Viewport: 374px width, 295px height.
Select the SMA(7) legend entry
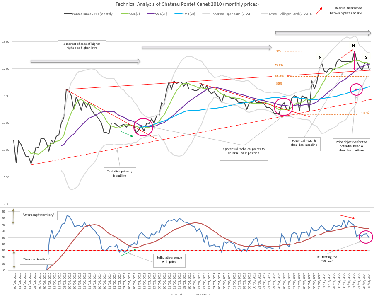point(131,14)
